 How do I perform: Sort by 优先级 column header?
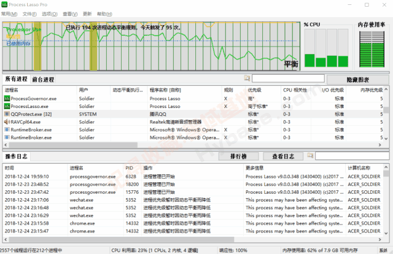[x=263, y=90]
